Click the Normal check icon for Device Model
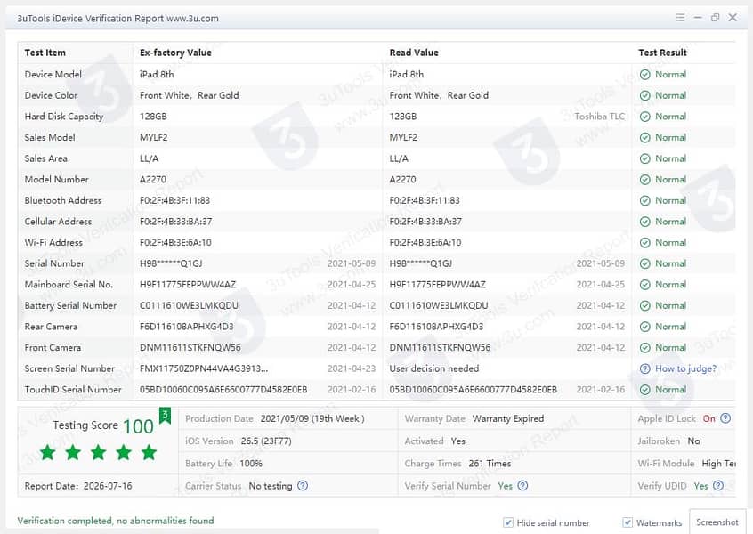 pos(645,75)
